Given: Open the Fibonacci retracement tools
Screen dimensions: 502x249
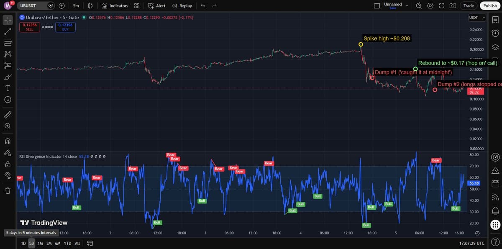Looking at the screenshot, I should 7,43.
